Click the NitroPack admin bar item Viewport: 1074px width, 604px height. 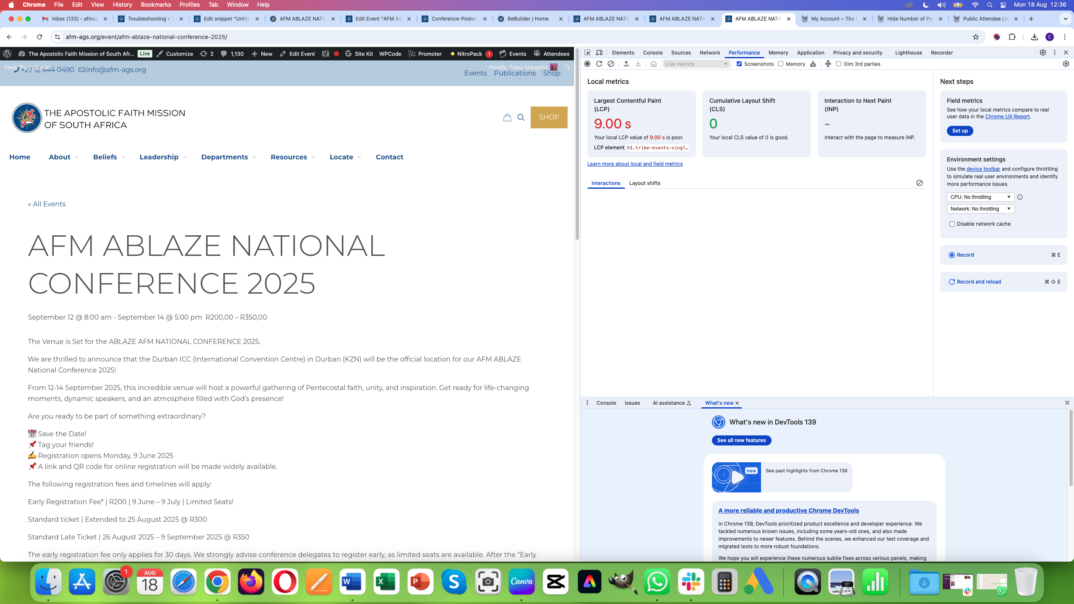471,54
